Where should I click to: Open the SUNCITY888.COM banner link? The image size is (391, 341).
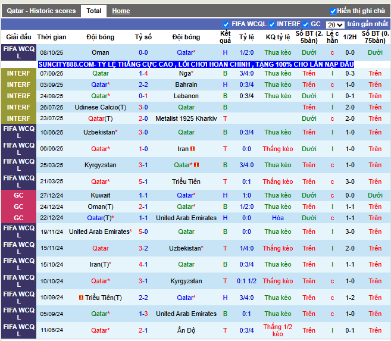click(x=196, y=64)
